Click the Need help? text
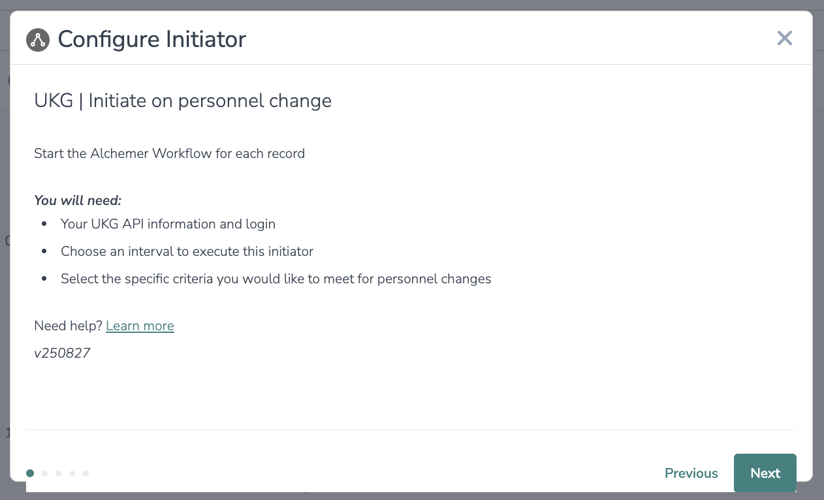This screenshot has height=500, width=824. pos(68,326)
